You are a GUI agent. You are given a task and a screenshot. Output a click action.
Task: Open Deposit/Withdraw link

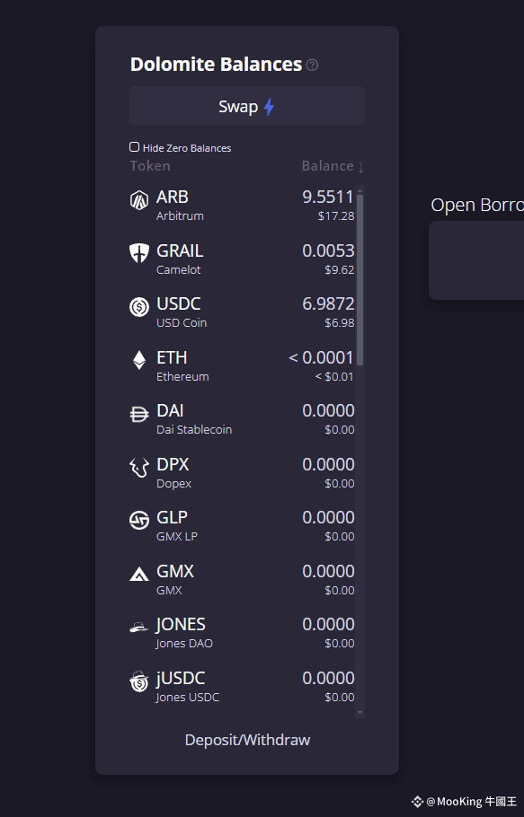point(248,740)
